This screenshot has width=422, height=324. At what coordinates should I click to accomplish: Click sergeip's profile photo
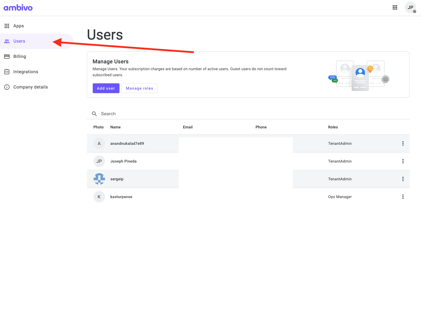pos(99,179)
